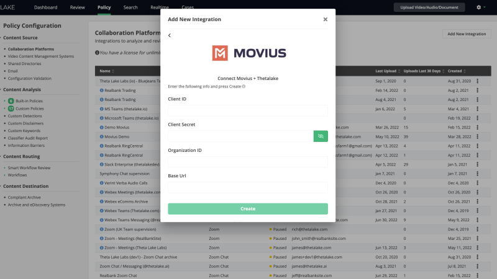This screenshot has height=279, width=497.
Task: Open Shared Directories in sidebar
Action: [x=24, y=64]
